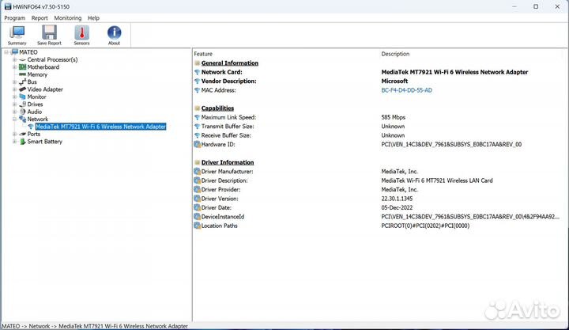The image size is (569, 330).
Task: Select the Memory tree item
Action: [37, 74]
